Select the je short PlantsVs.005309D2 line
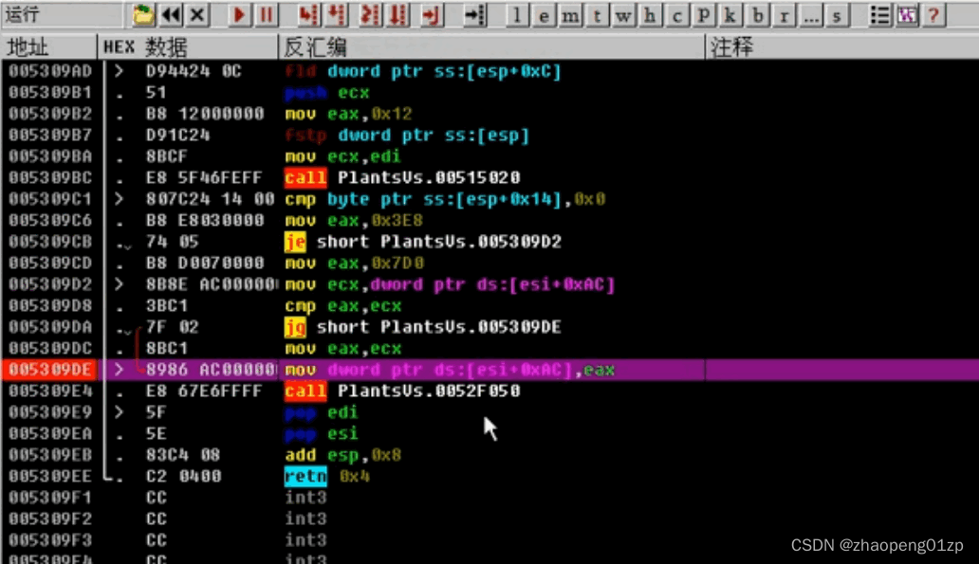979x564 pixels. [x=423, y=242]
